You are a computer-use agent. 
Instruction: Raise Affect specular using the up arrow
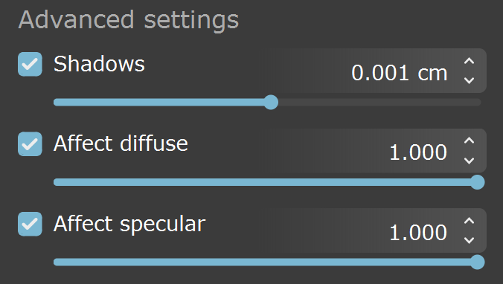(469, 221)
